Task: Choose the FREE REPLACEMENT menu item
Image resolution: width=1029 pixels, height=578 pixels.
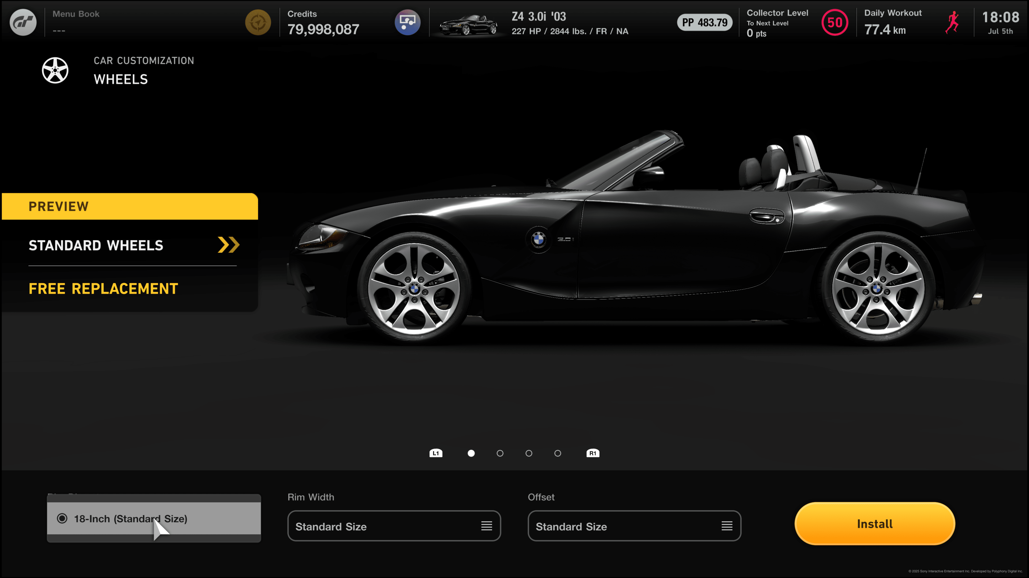Action: [x=103, y=289]
